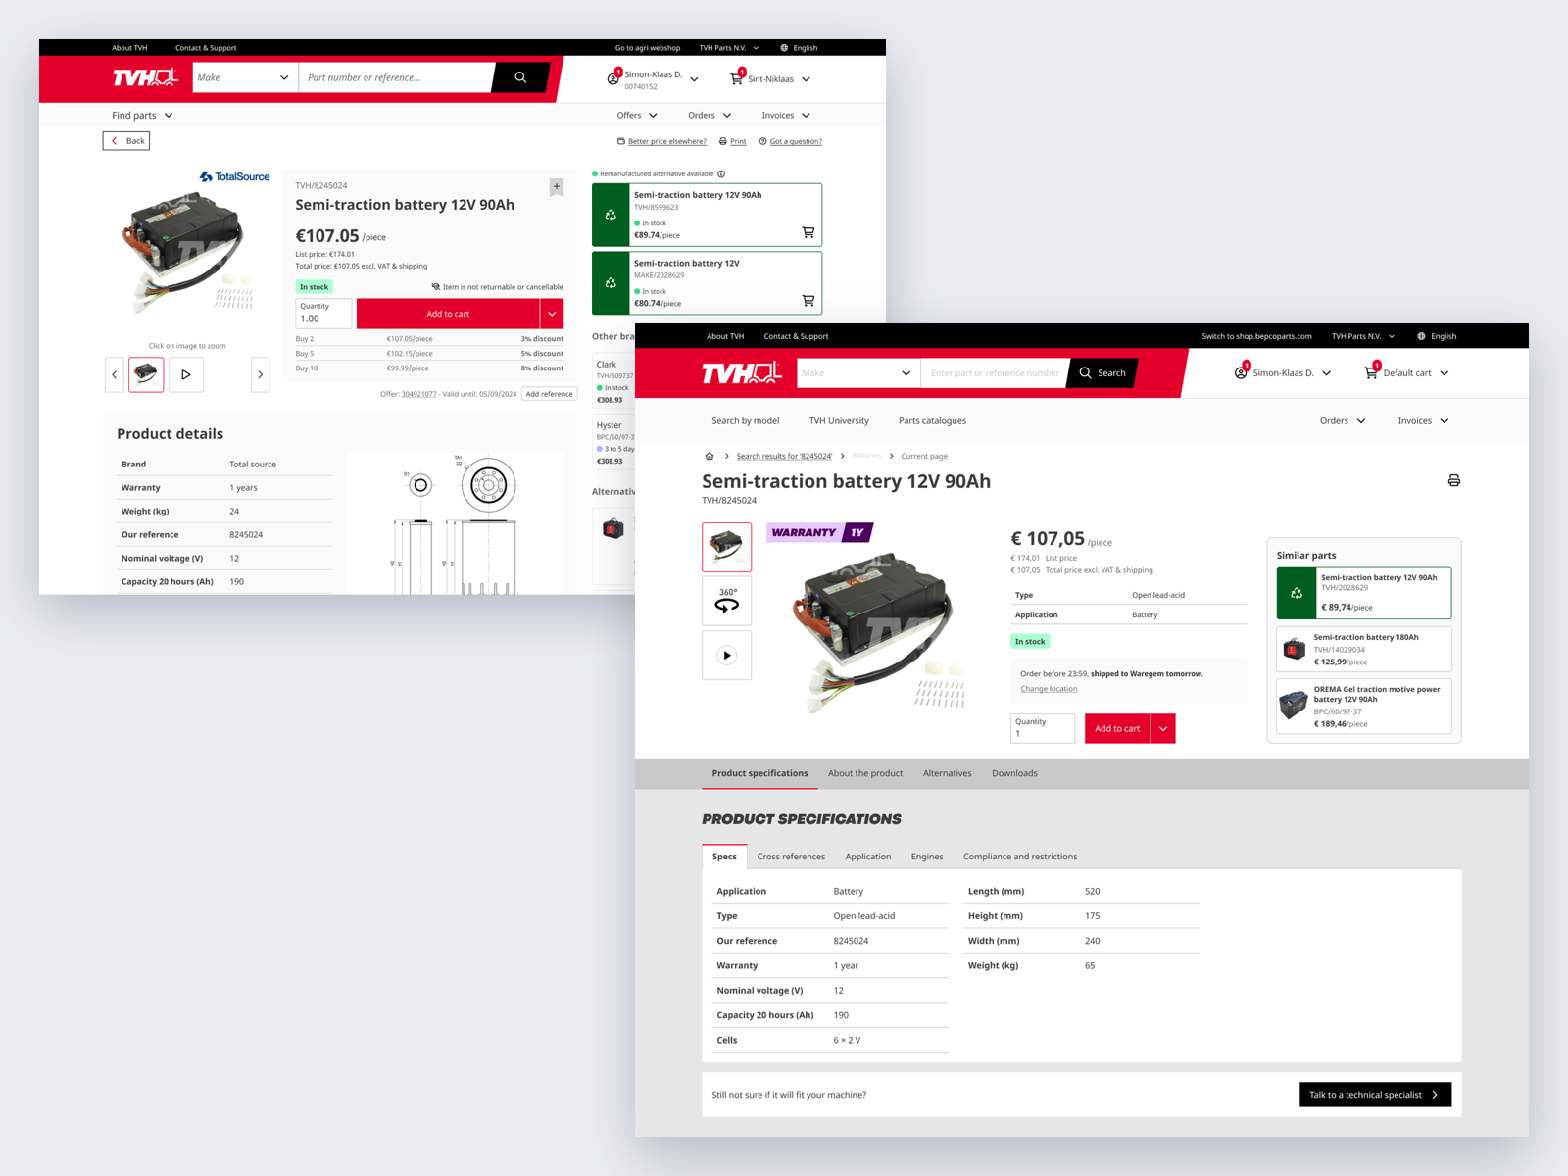Click the TVH logo in back window

pyautogui.click(x=145, y=77)
